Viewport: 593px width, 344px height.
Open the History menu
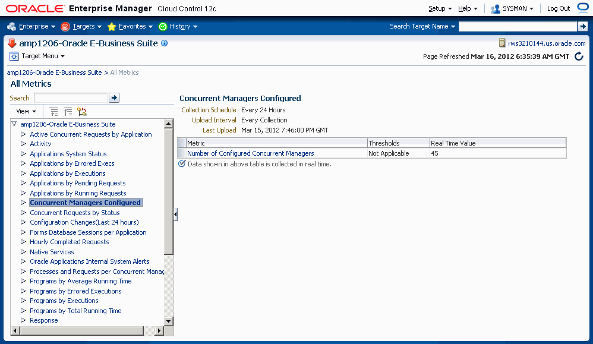tap(184, 27)
